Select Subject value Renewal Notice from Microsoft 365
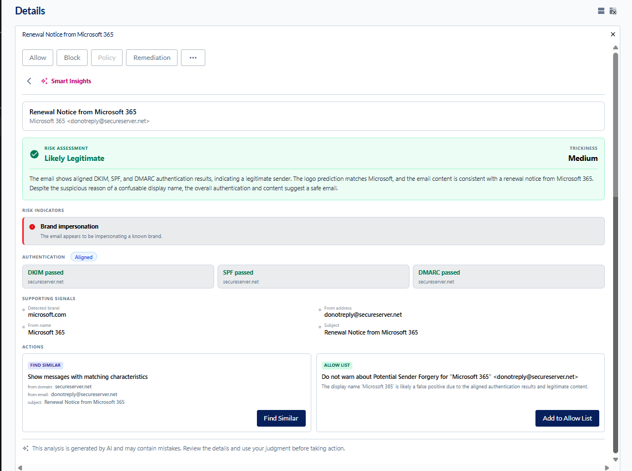 (x=371, y=332)
